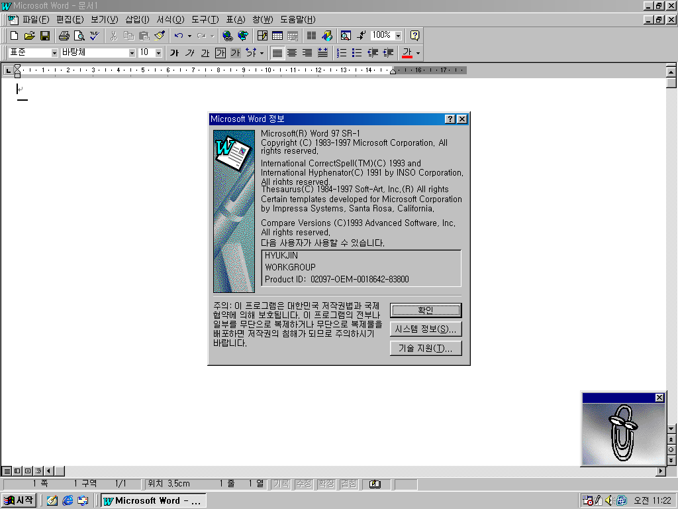Start a numbered list
Screen dimensions: 678x509
click(x=342, y=53)
